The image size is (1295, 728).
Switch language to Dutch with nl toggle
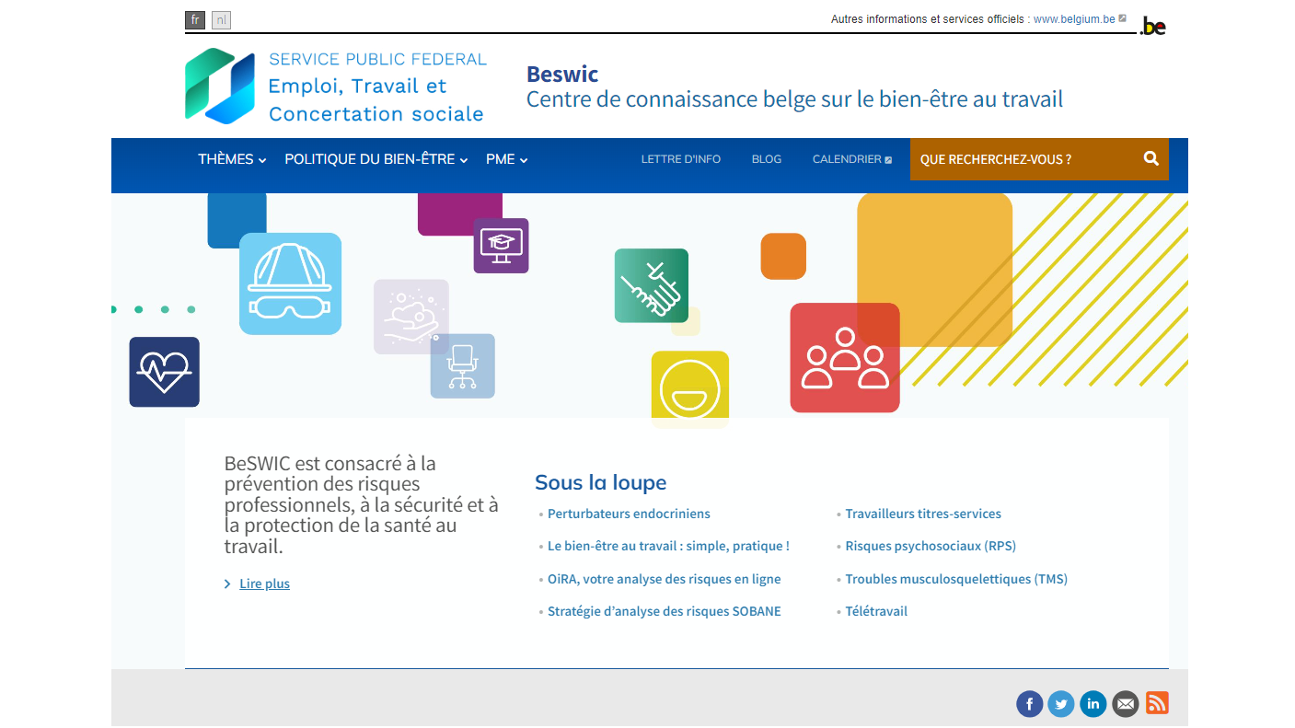(x=221, y=19)
